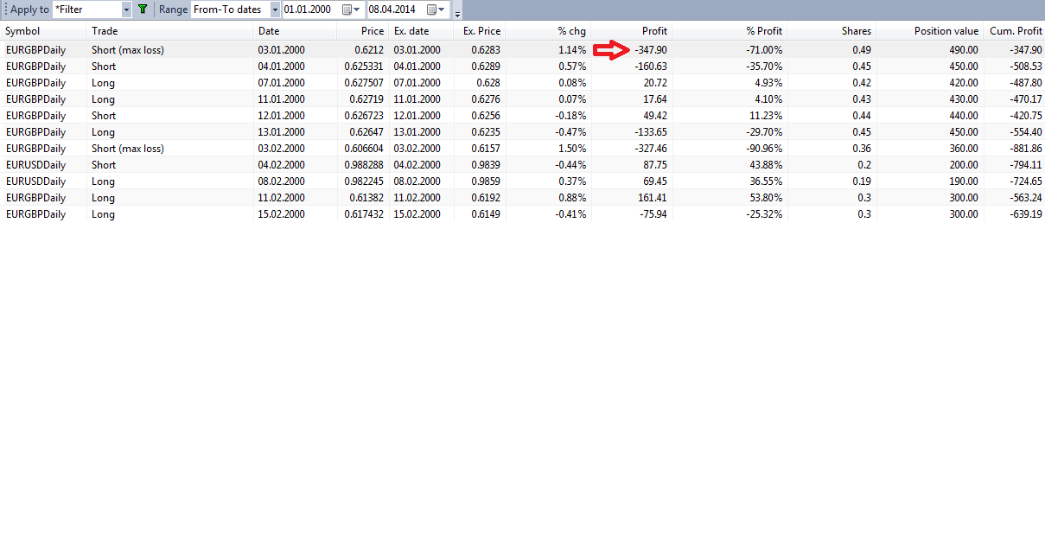Click the profit value -327.46

(x=650, y=149)
